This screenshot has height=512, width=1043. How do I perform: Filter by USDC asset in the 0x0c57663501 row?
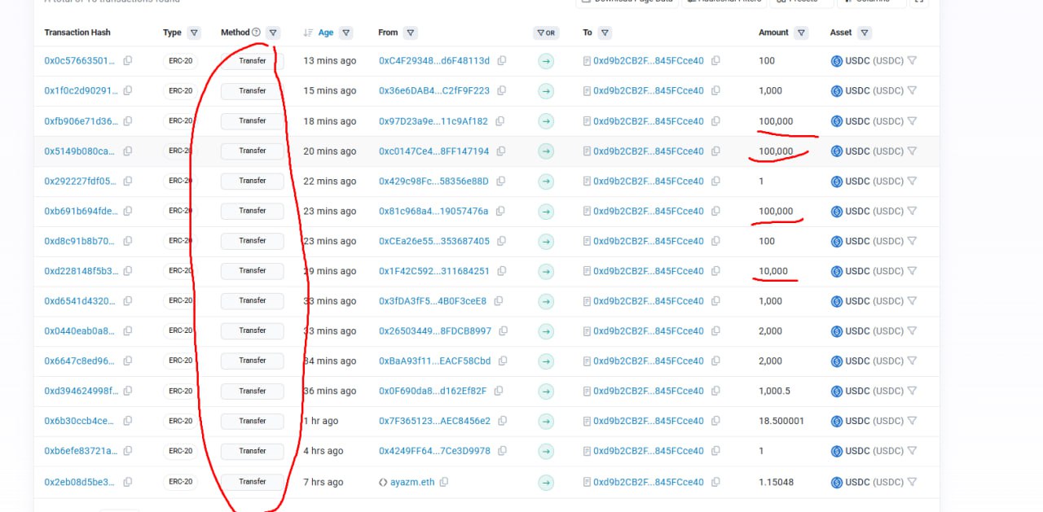[x=912, y=61]
